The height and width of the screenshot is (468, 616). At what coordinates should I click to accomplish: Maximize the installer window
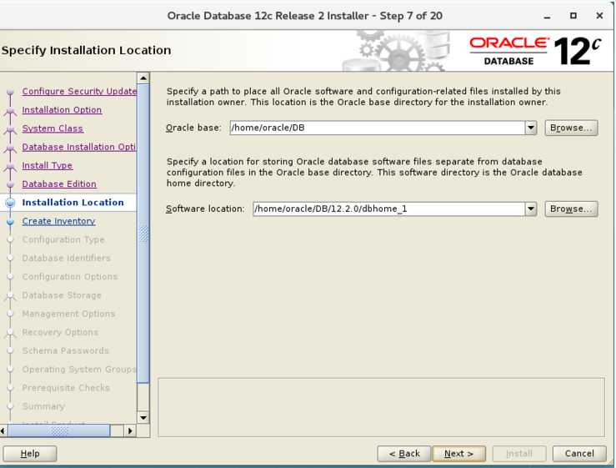pyautogui.click(x=573, y=16)
